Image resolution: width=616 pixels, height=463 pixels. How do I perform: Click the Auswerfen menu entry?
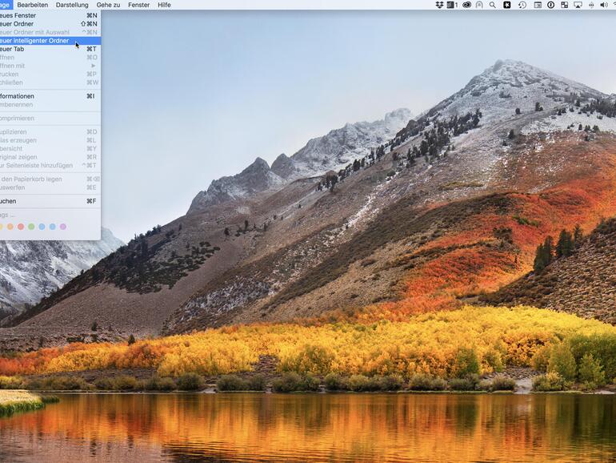[x=50, y=187]
